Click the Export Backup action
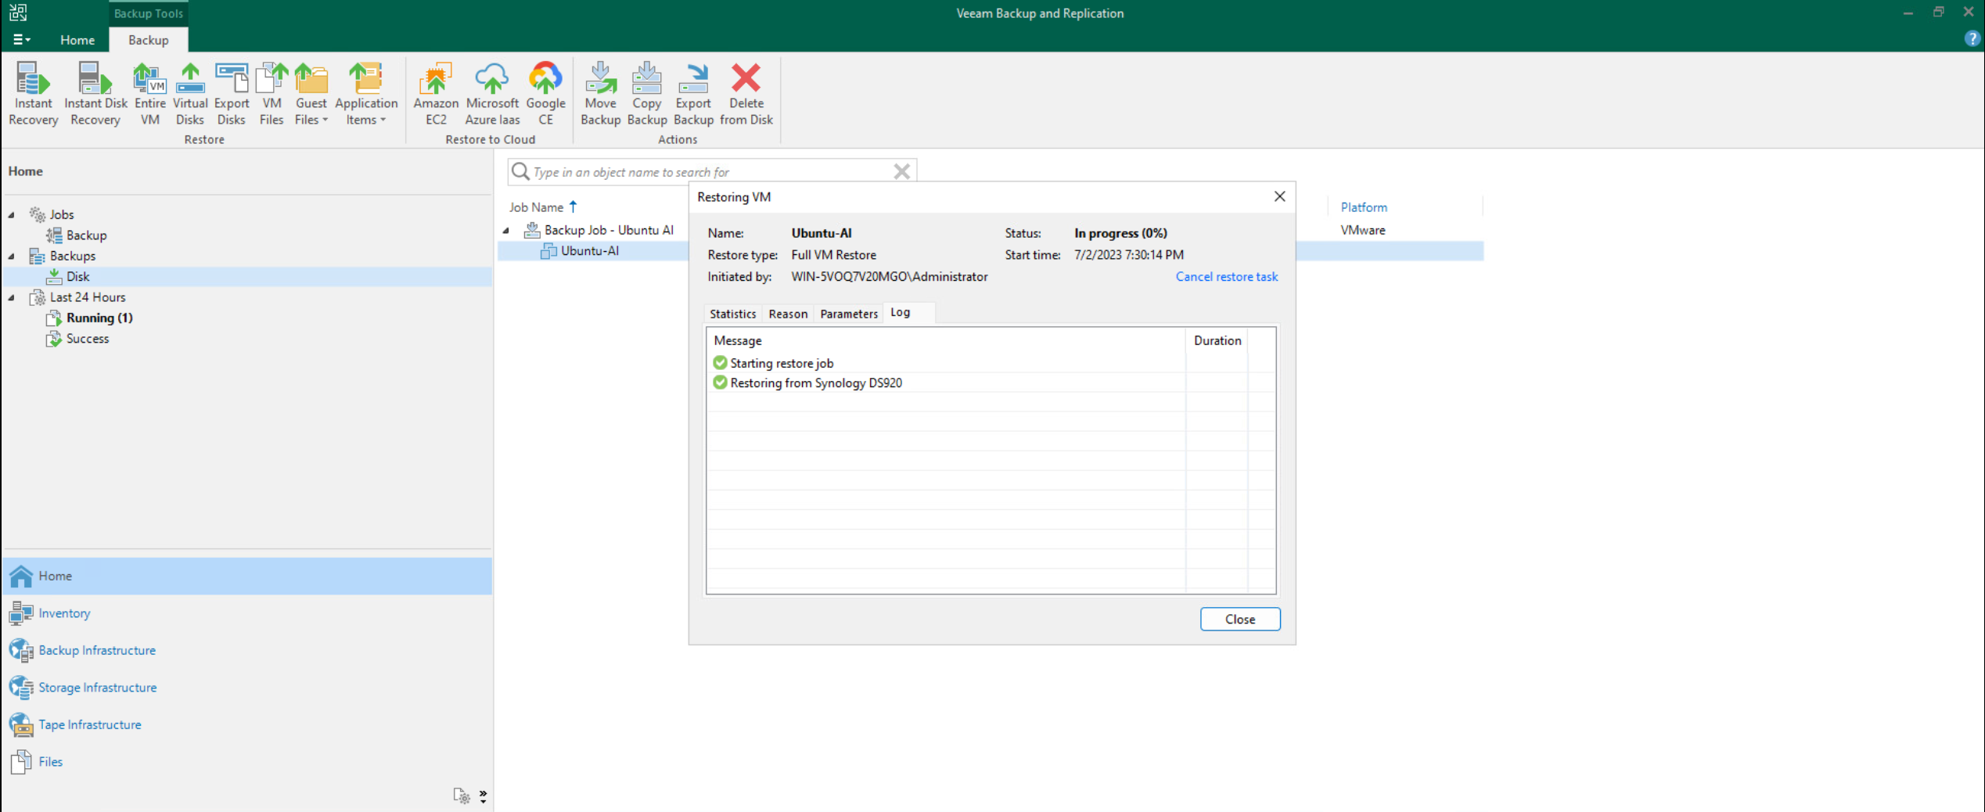 (x=693, y=94)
